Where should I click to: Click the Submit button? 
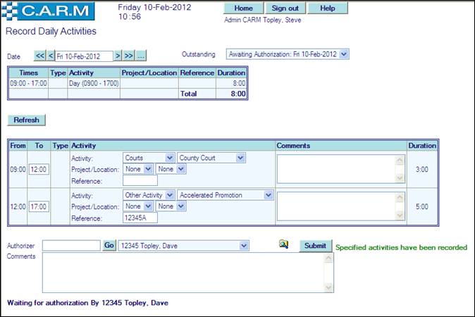coord(315,246)
